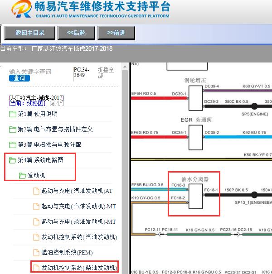Click the EGR 旁通阀 component box
This screenshot has height=274, width=272.
point(195,138)
